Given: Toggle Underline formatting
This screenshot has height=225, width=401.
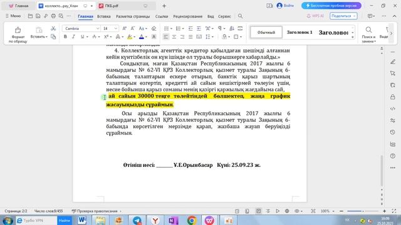Looking at the screenshot, I should tap(82, 37).
